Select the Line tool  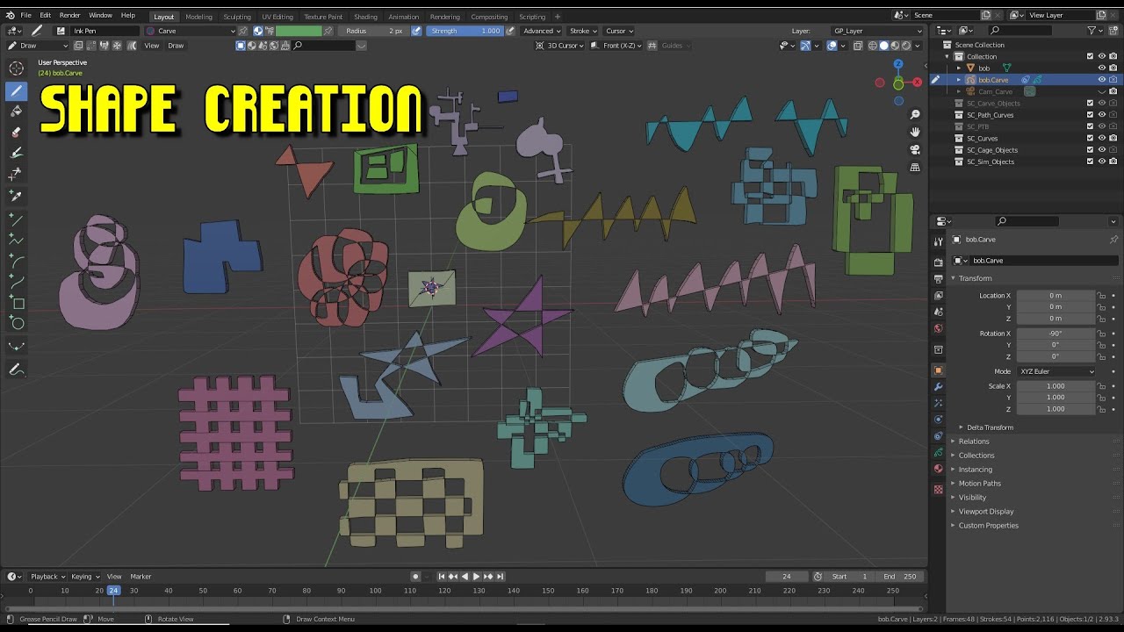[17, 219]
